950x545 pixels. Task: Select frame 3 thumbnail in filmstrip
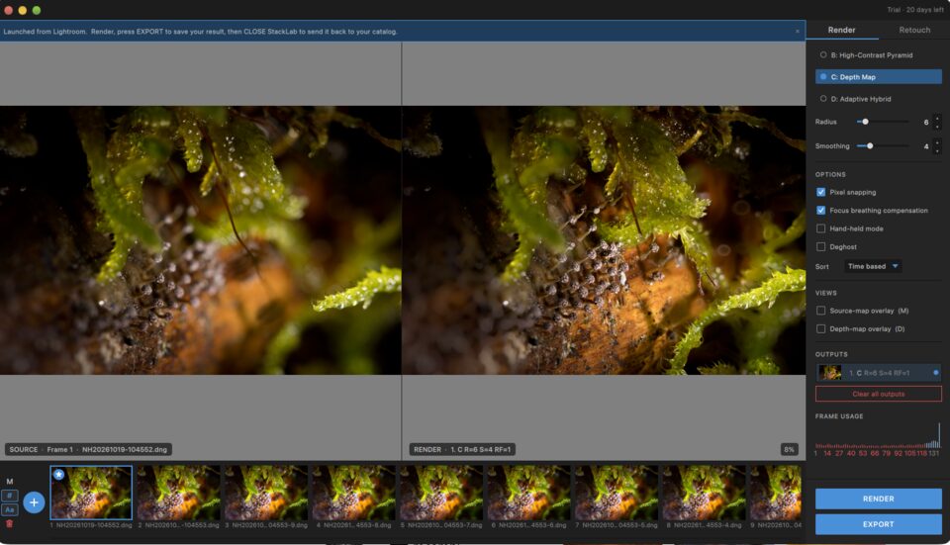[265, 493]
